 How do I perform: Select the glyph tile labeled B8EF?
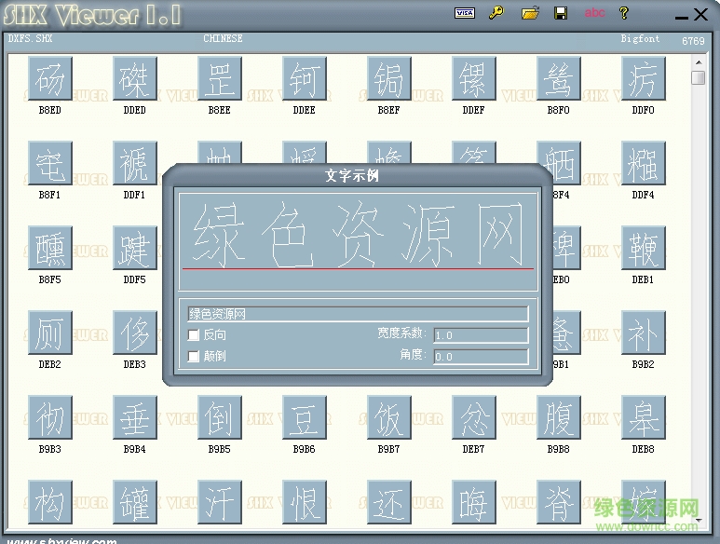click(x=389, y=78)
